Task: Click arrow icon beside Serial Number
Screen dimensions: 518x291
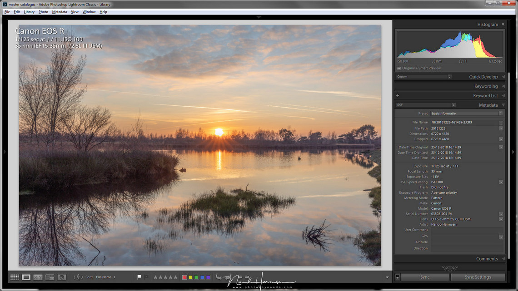Action: point(501,214)
